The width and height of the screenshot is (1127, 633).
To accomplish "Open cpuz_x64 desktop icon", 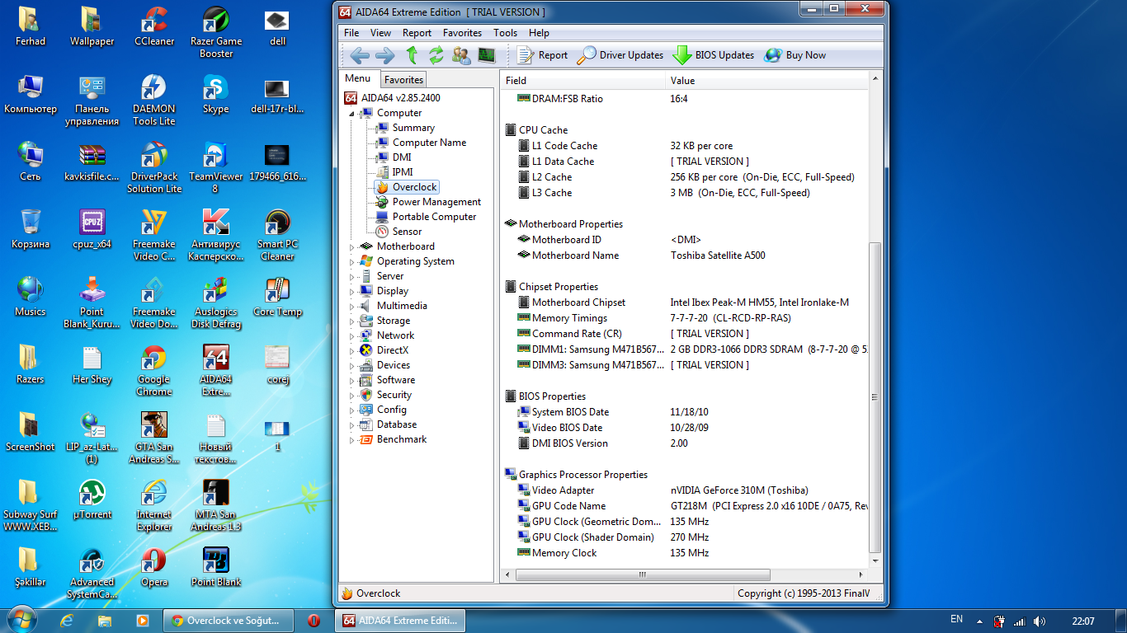I will pos(92,230).
